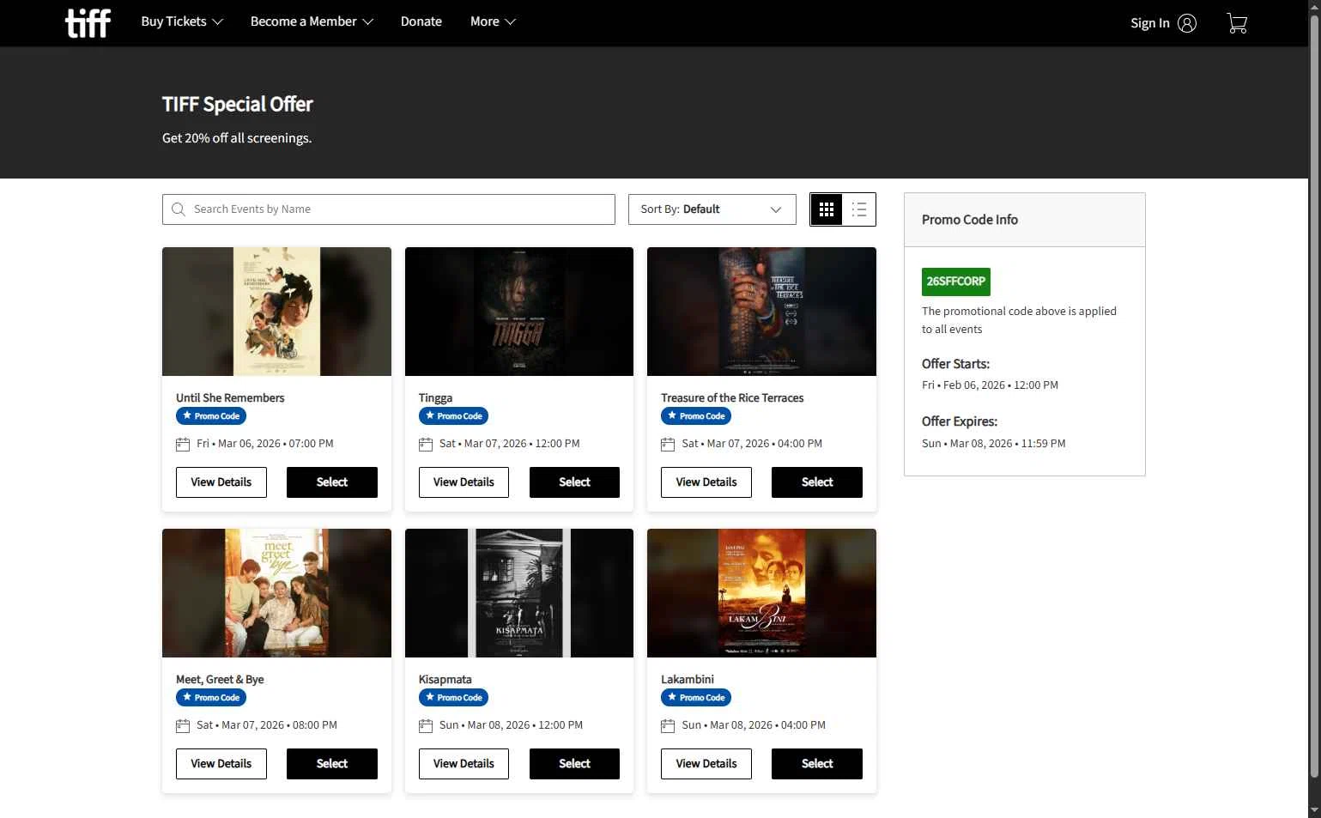Click the 26SFFCORP promo code tag
The width and height of the screenshot is (1321, 818).
pos(956,282)
